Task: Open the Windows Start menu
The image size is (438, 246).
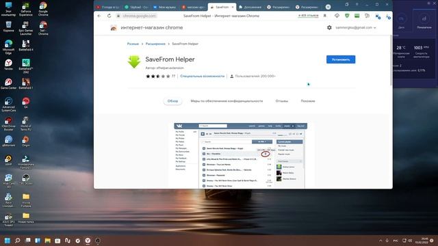Action: [x=8, y=241]
